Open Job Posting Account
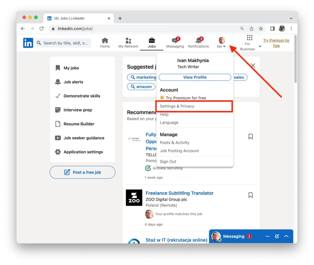Screen dimensions: 314x265 click(x=179, y=151)
